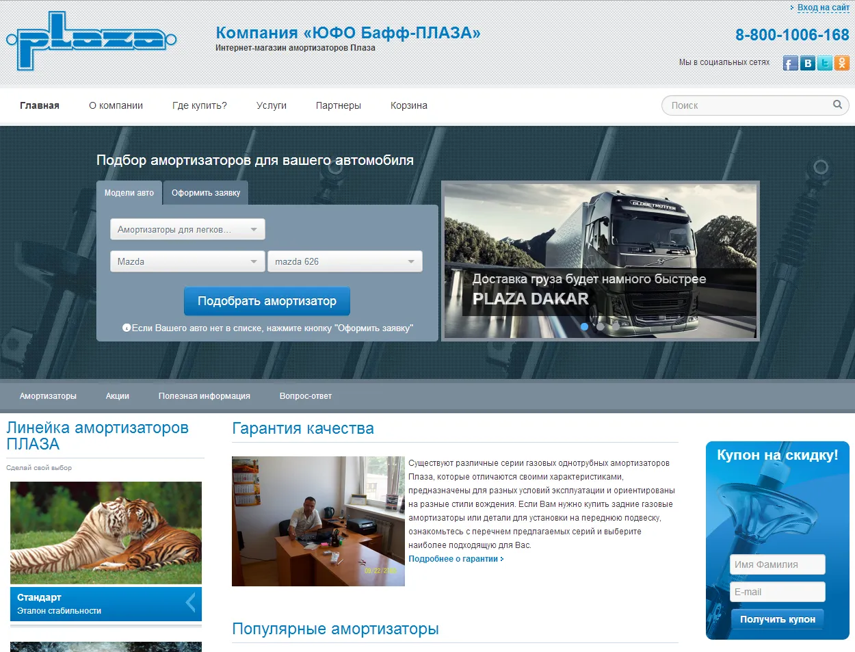Focus the E-mail coupon field
This screenshot has height=652, width=855.
point(778,592)
